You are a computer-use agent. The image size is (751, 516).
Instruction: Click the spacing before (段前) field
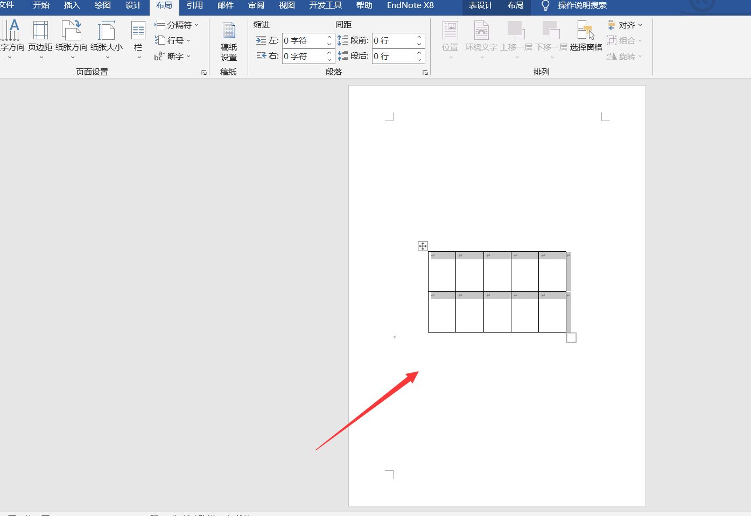(x=394, y=40)
